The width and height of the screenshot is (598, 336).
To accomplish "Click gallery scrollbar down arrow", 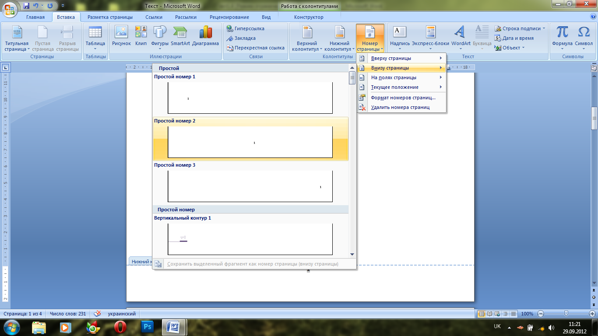I will (x=352, y=254).
